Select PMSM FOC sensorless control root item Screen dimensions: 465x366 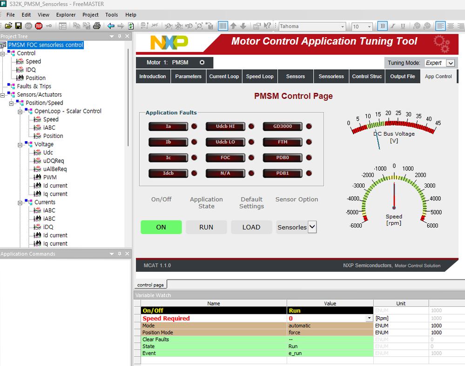pos(45,45)
